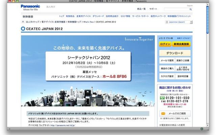Click the free-dial phone icon
The image size is (216, 135).
tap(162, 98)
